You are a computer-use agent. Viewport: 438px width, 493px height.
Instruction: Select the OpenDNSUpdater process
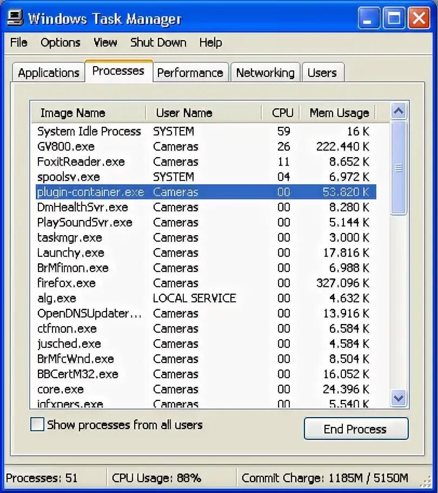tap(206, 313)
